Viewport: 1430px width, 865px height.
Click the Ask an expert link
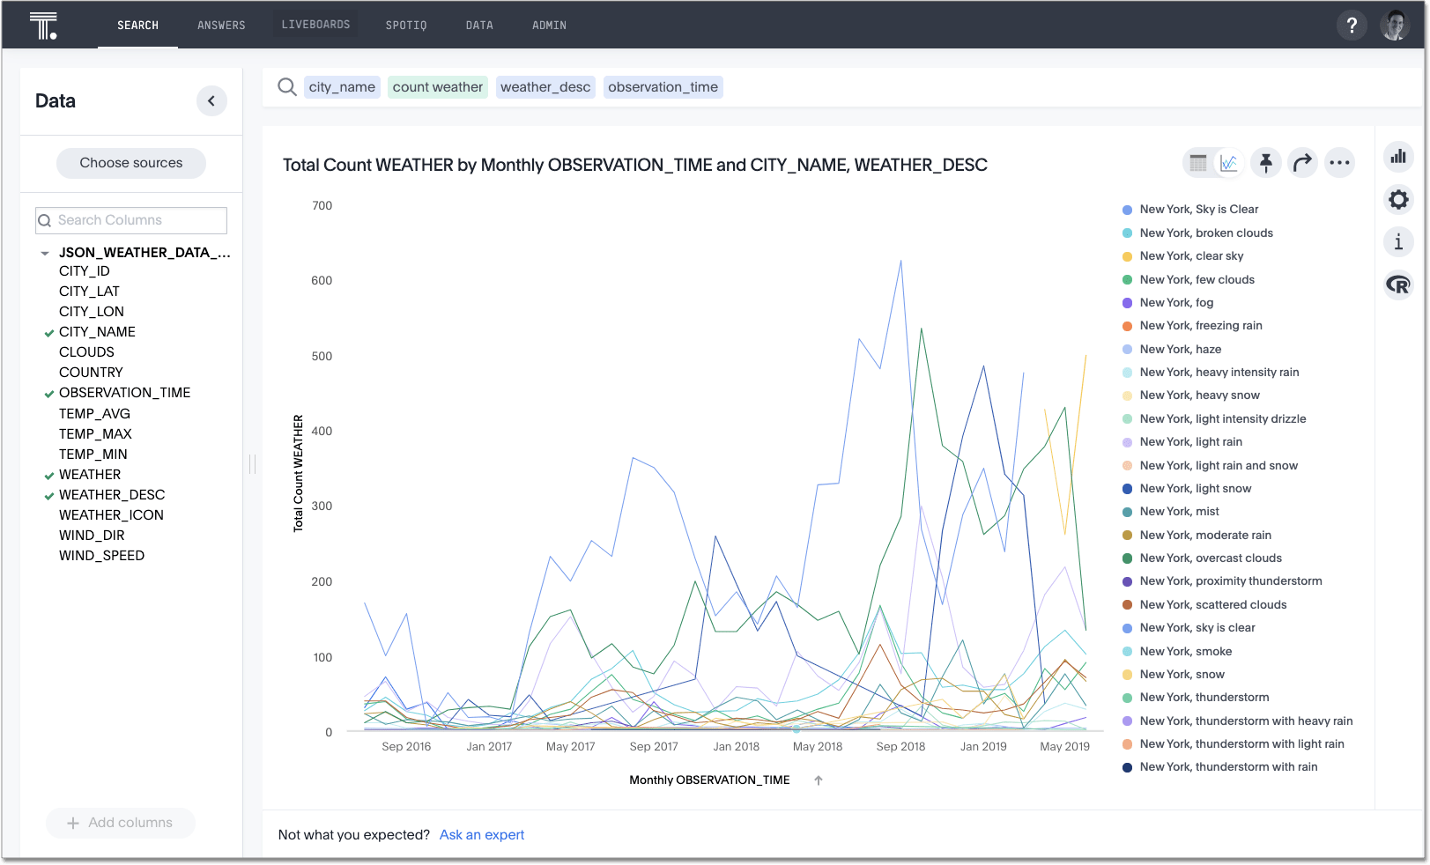click(481, 834)
